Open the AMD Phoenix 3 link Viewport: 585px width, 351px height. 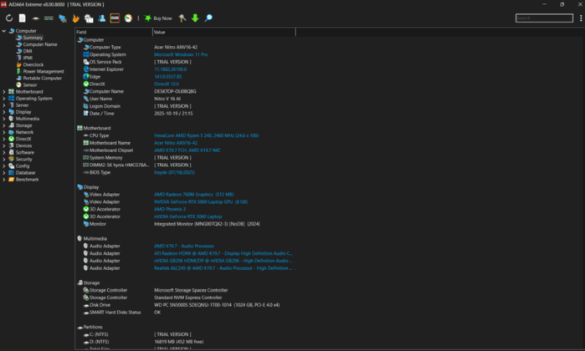170,209
